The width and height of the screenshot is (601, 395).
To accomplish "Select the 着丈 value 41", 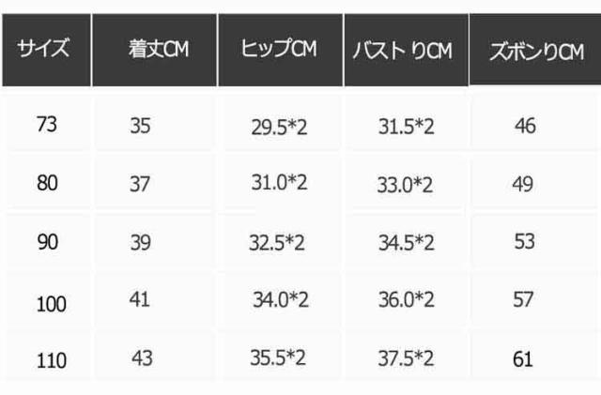I will point(140,300).
